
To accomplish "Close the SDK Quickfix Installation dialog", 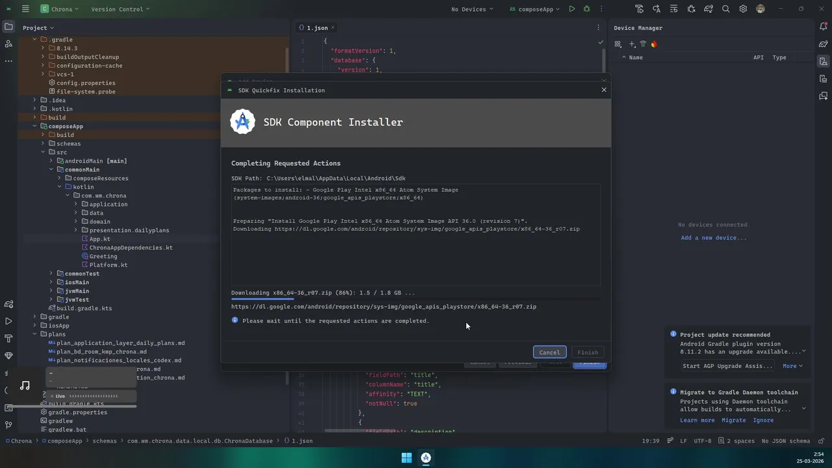I will pyautogui.click(x=604, y=90).
